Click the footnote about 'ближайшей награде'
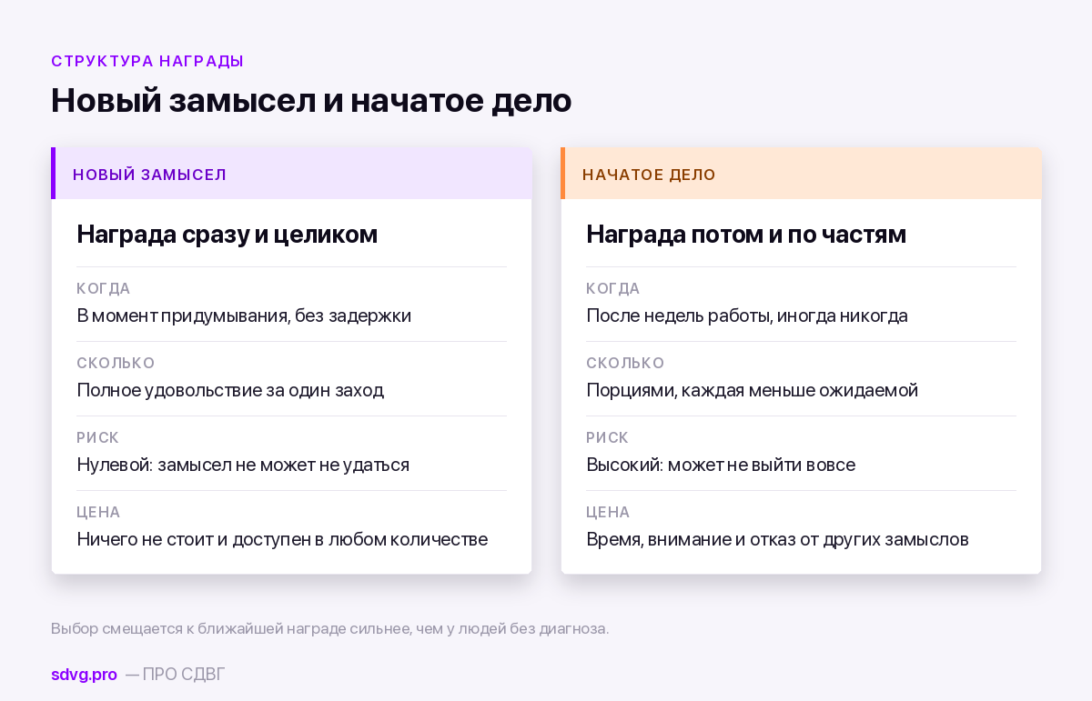Viewport: 1092px width, 701px height. [x=329, y=629]
